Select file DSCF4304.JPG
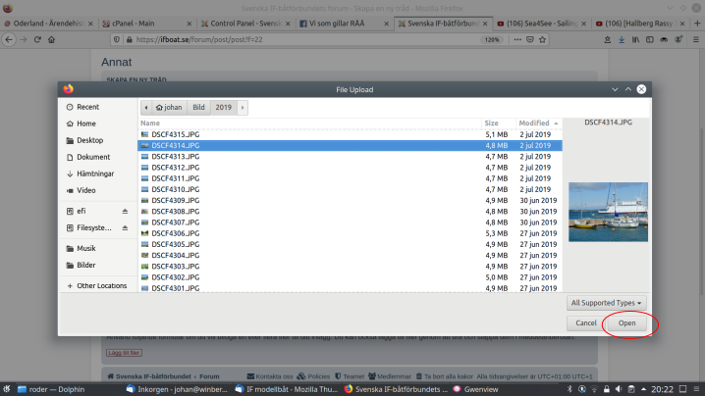Image resolution: width=705 pixels, height=396 pixels. [350, 256]
